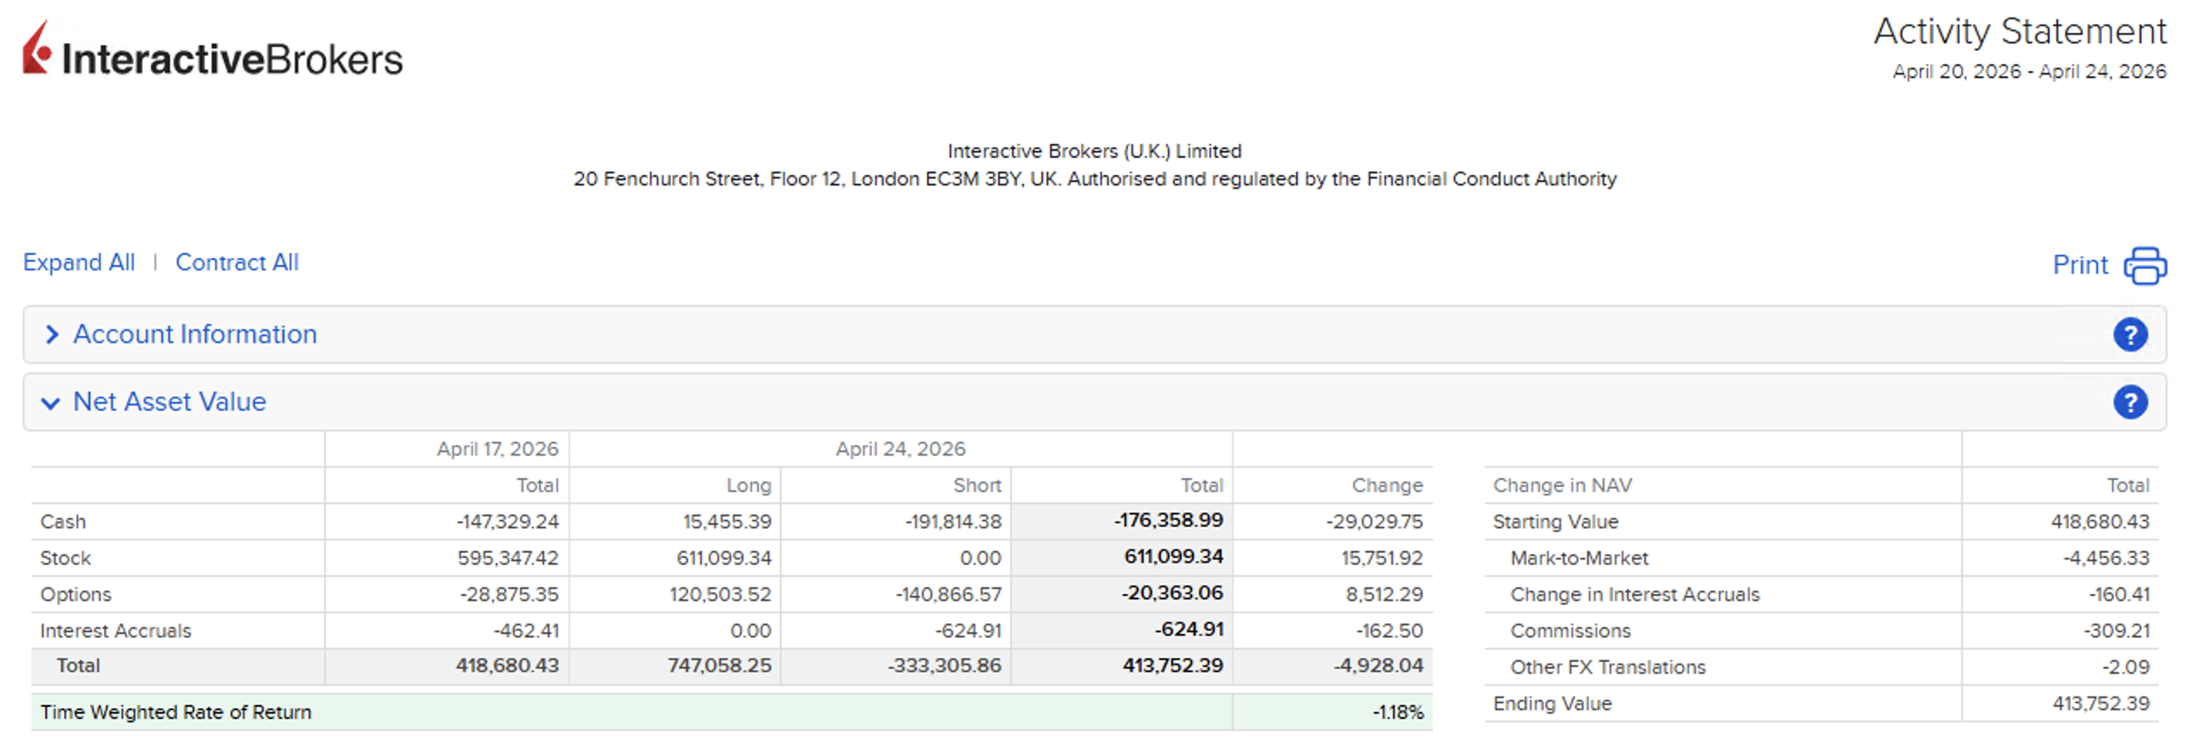Click the Activity Statement heading
This screenshot has height=745, width=2185.
tap(2020, 32)
